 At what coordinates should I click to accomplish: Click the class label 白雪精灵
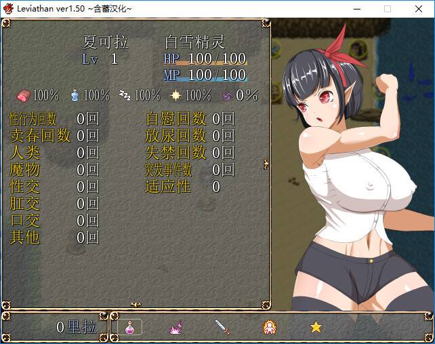click(x=194, y=42)
